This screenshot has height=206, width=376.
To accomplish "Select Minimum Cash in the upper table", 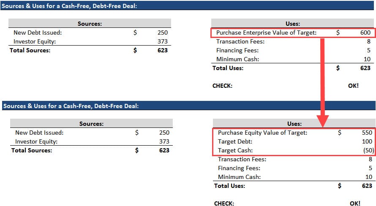I will click(x=237, y=59).
